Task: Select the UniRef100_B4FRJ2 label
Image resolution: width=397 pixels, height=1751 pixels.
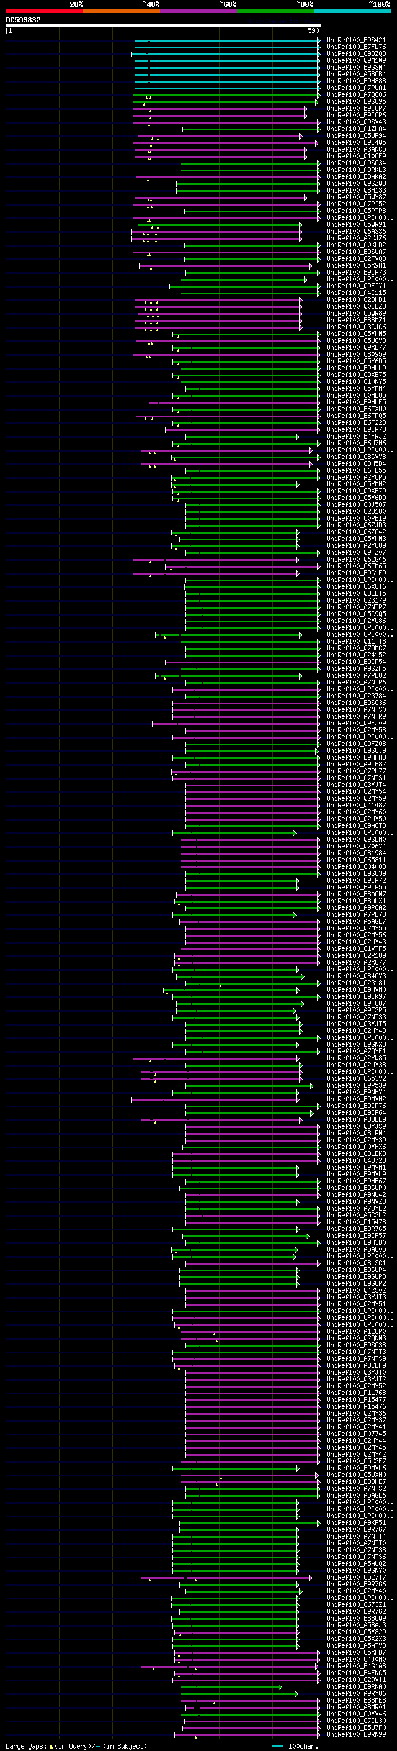Action: [356, 437]
